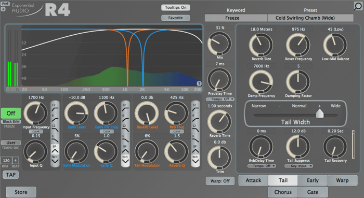The image size is (364, 198).
Task: Select Normal label on Tail Width
Action: click(299, 106)
